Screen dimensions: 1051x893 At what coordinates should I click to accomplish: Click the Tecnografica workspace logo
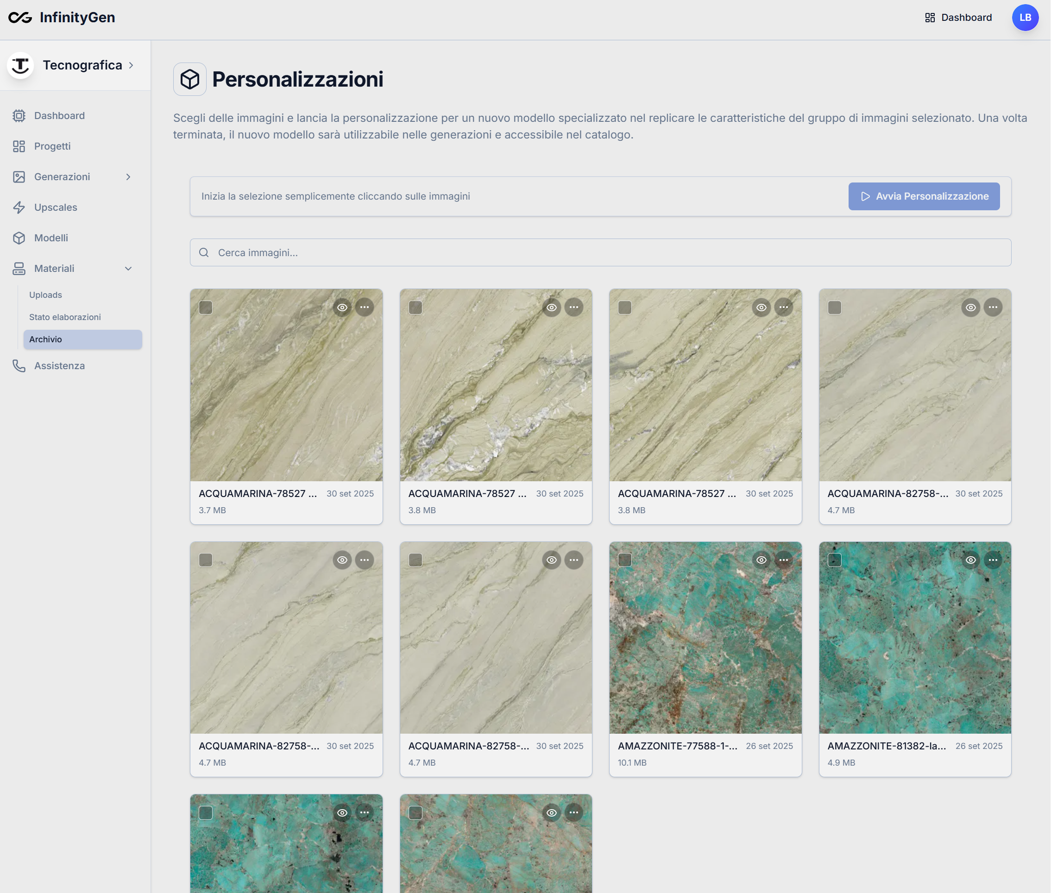tap(20, 65)
